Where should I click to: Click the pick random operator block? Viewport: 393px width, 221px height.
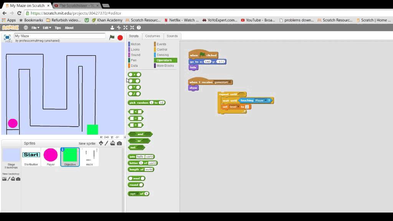[146, 102]
